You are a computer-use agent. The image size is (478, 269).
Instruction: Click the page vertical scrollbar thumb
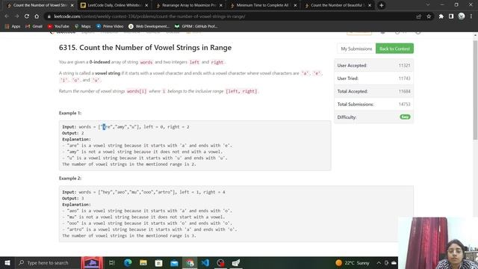pos(475,90)
